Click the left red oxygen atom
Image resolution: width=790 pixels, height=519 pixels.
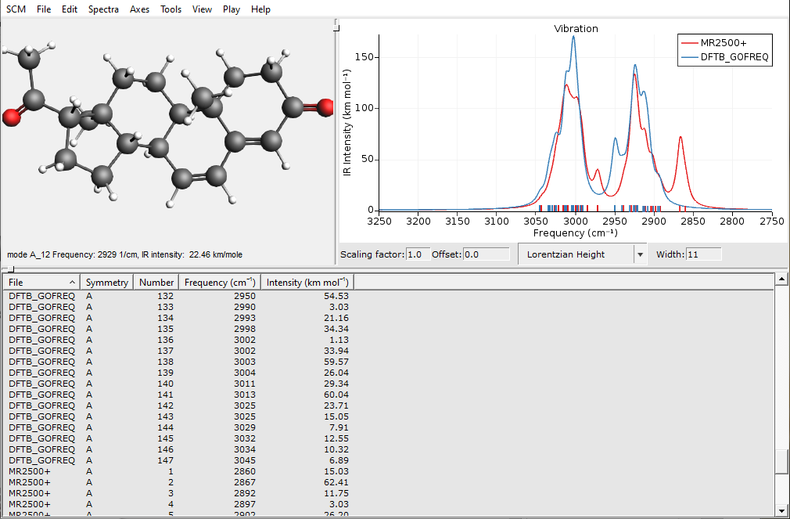tap(11, 117)
